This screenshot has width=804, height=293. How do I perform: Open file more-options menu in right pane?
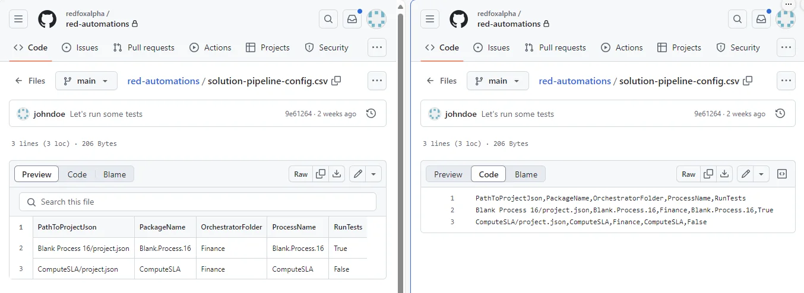pyautogui.click(x=786, y=81)
